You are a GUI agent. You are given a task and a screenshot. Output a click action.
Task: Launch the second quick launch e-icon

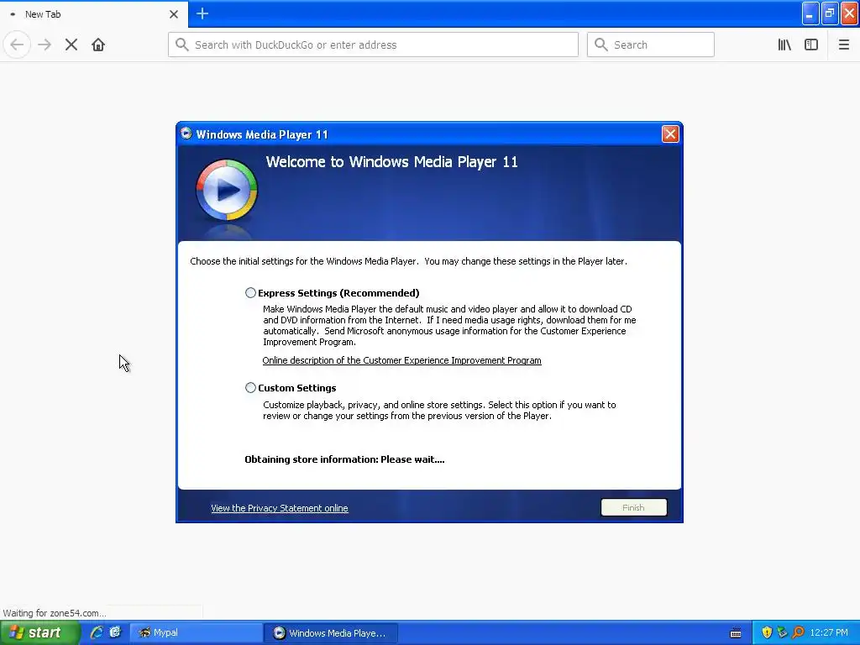(x=115, y=632)
